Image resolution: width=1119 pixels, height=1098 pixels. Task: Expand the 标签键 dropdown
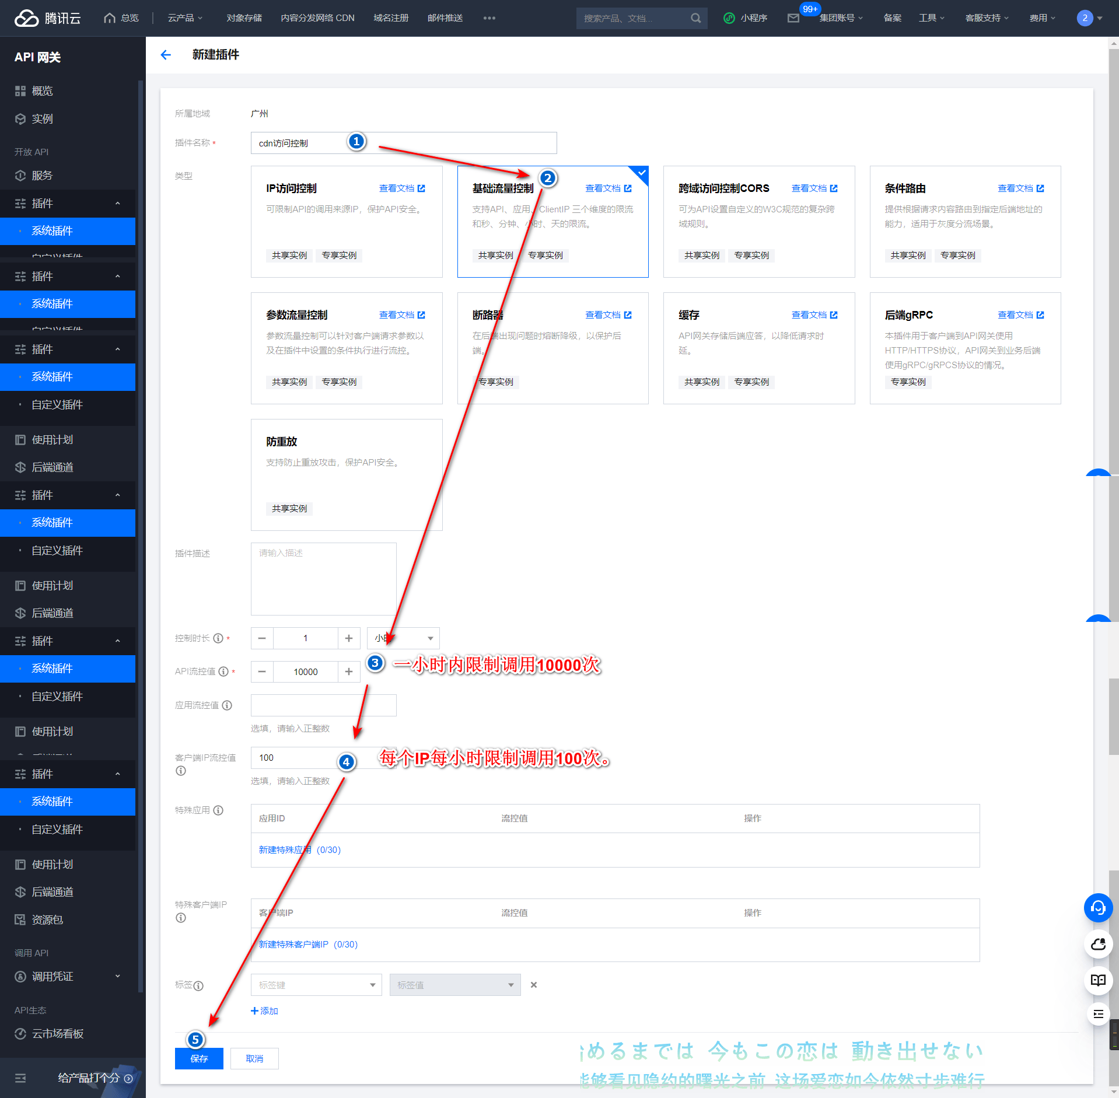pos(316,985)
